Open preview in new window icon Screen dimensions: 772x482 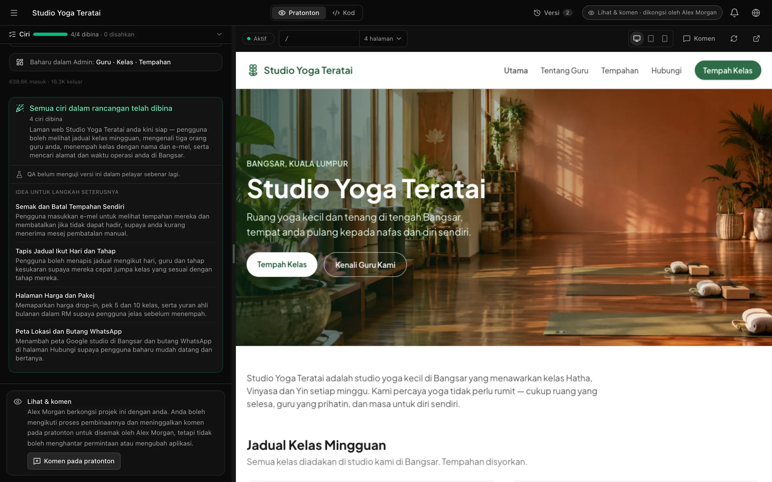(x=756, y=39)
